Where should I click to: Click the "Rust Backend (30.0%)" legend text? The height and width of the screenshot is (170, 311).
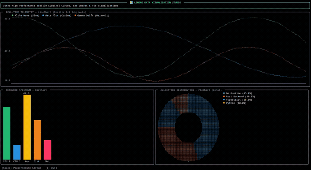coord(241,96)
